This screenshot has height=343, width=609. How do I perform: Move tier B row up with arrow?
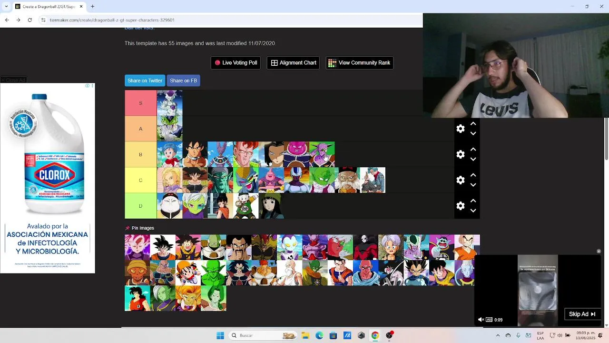point(473,149)
